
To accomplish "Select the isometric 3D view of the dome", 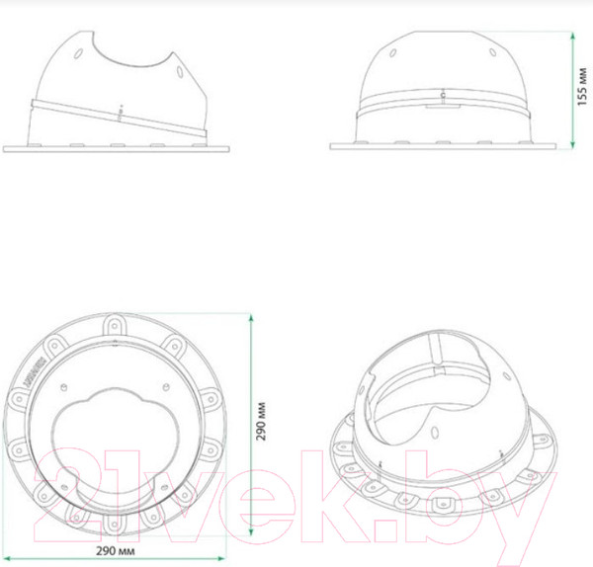I will coord(443,425).
